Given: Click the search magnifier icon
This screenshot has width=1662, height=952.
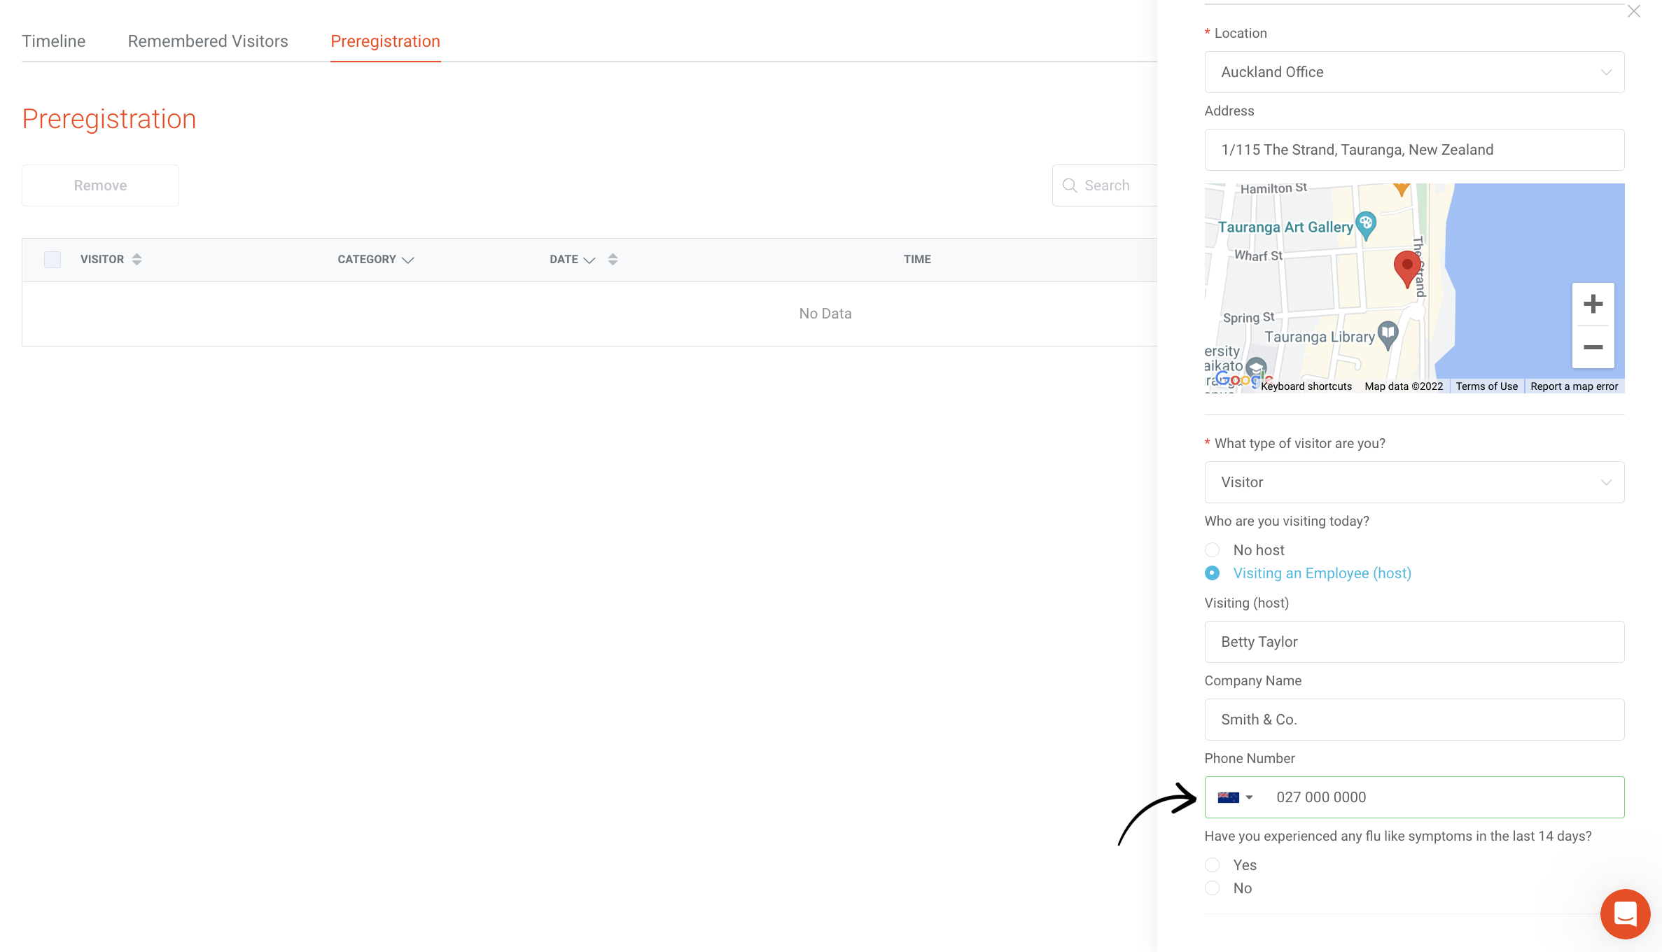Looking at the screenshot, I should (x=1070, y=185).
